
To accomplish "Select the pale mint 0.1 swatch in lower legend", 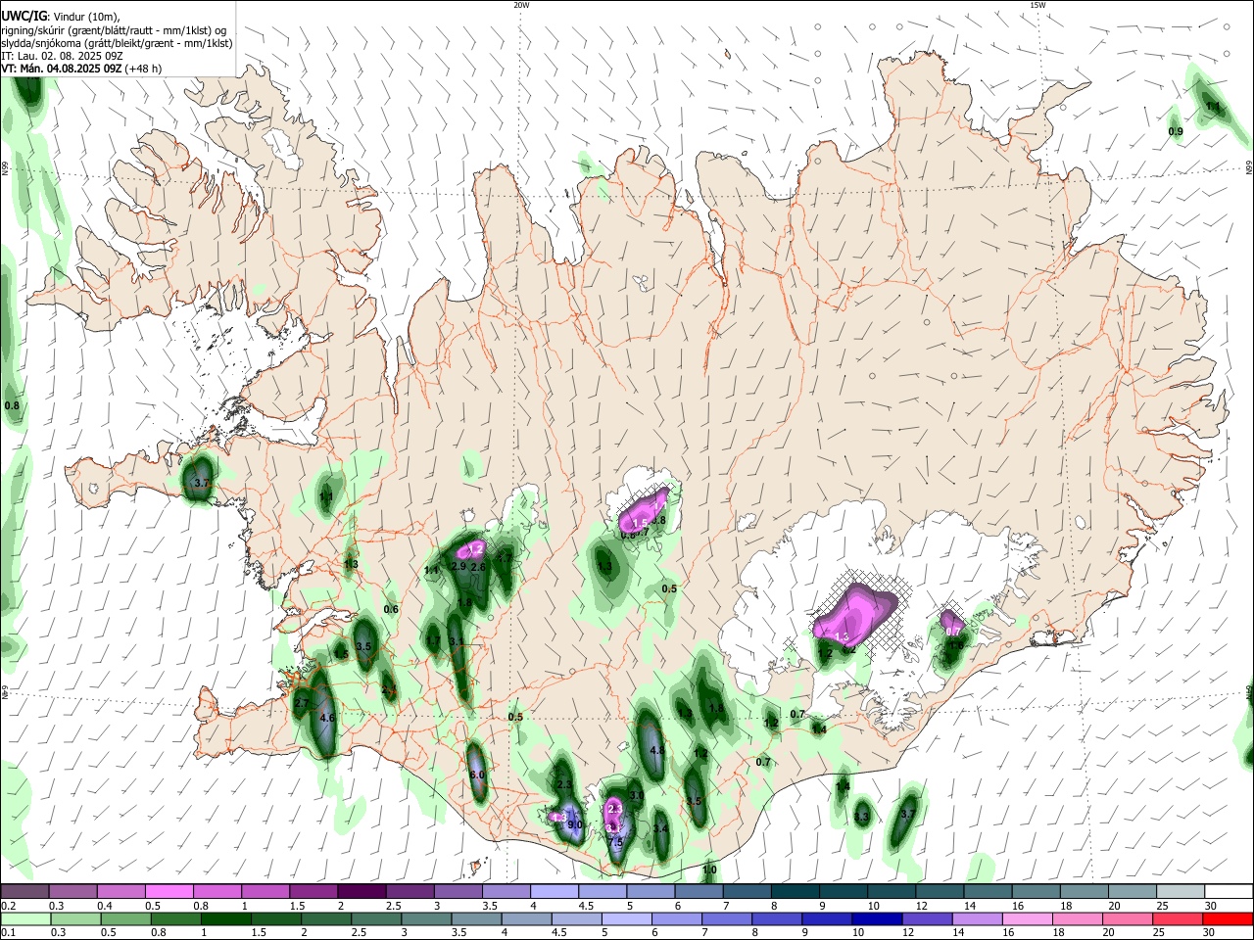I will tap(24, 918).
